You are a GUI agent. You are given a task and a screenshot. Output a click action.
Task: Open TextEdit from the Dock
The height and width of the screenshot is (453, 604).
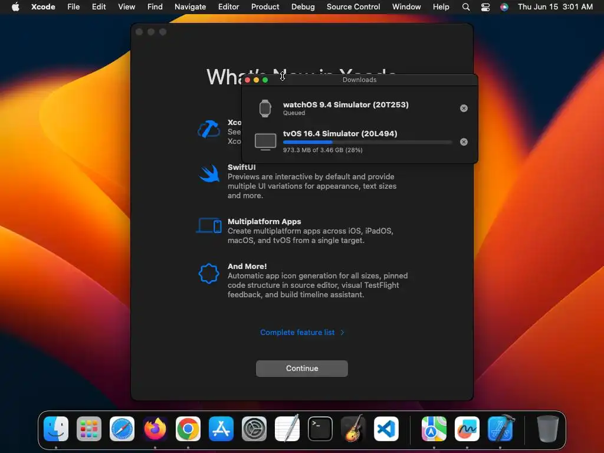(287, 428)
